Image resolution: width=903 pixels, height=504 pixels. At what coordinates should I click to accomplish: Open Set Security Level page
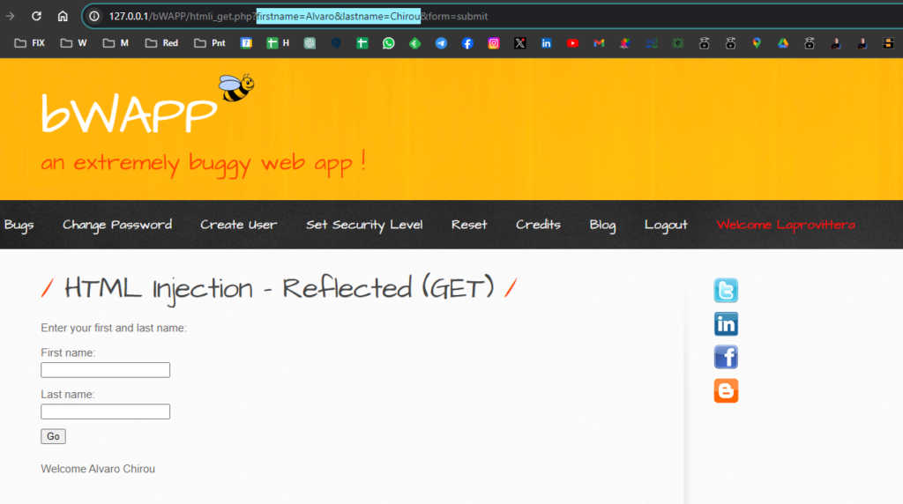point(364,225)
